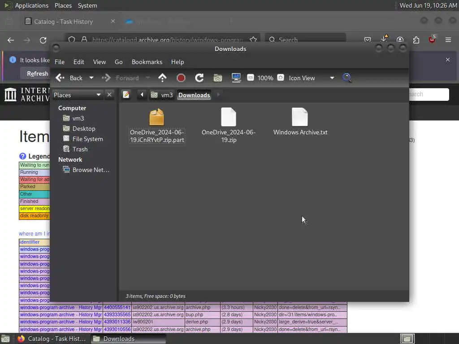Open task ID 4393011336 link
The height and width of the screenshot is (344, 459).
[117, 322]
